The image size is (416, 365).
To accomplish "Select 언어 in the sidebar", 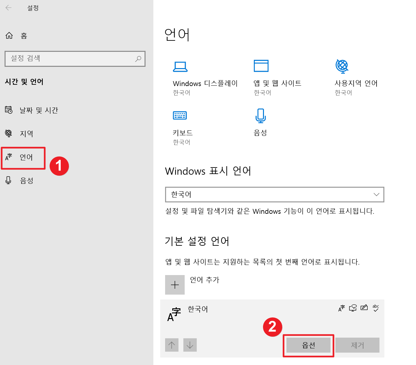I will coord(19,157).
